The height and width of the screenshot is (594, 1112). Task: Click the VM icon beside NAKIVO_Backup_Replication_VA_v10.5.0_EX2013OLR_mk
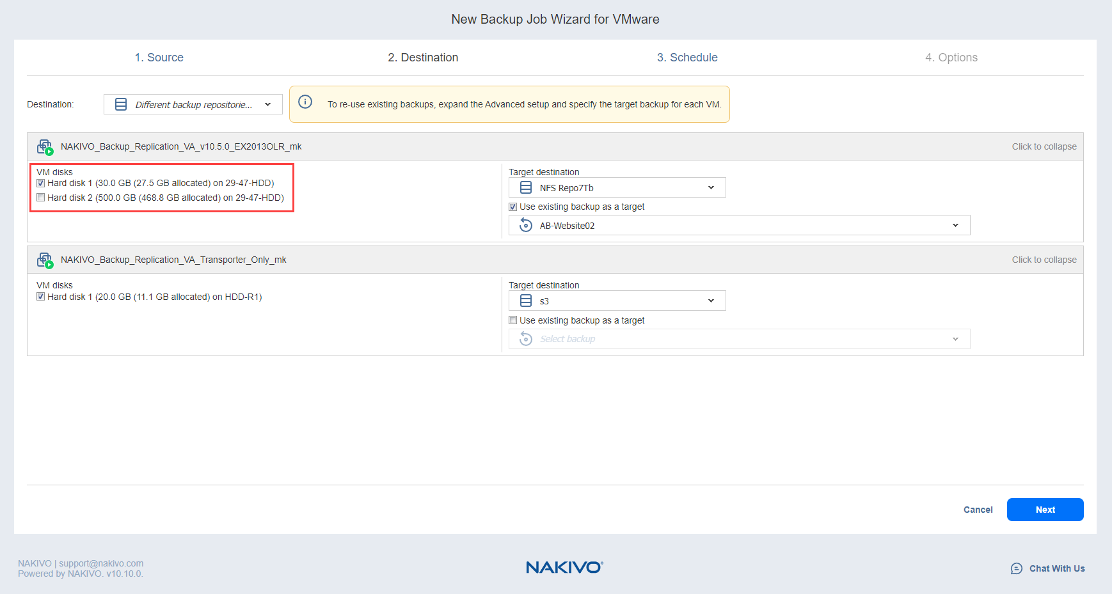45,147
